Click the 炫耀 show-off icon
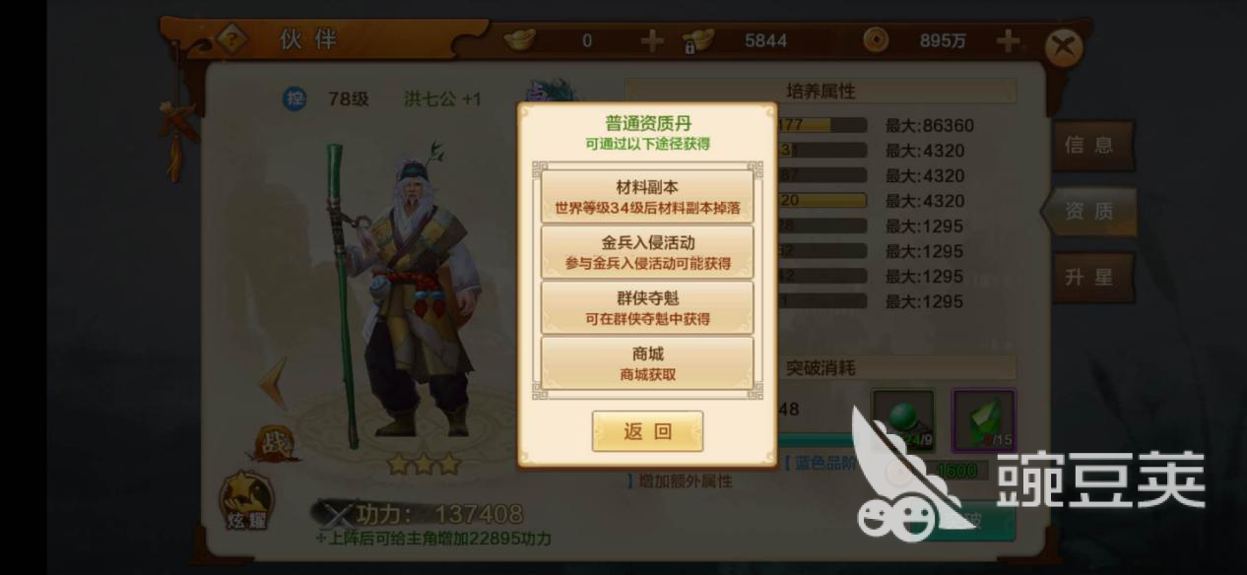This screenshot has height=575, width=1247. coord(245,500)
